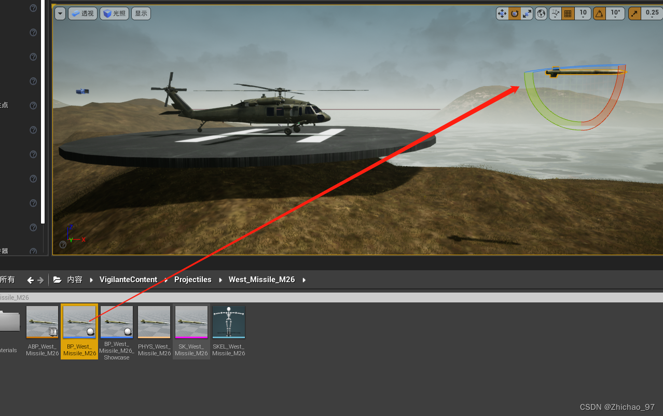The height and width of the screenshot is (416, 663).
Task: Click the folder icon in content browser path
Action: click(57, 279)
